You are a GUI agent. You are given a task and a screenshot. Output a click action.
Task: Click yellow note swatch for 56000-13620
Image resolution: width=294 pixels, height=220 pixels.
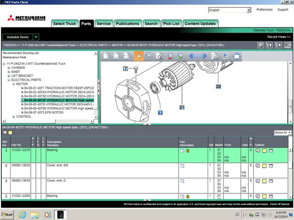tap(265, 166)
